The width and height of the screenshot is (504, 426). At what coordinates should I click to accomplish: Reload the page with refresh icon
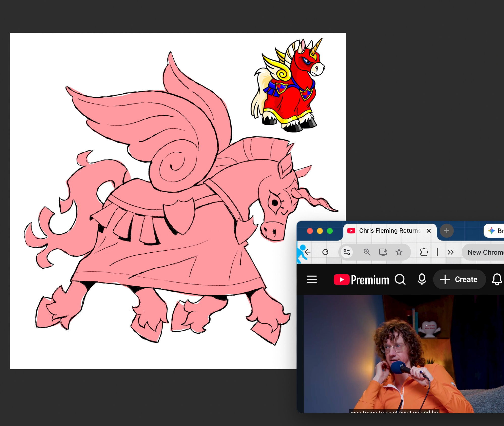(325, 252)
